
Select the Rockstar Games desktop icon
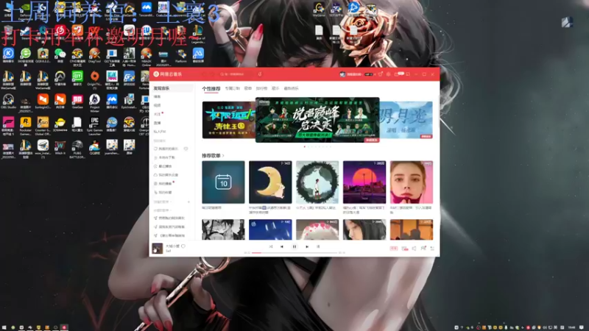click(25, 126)
